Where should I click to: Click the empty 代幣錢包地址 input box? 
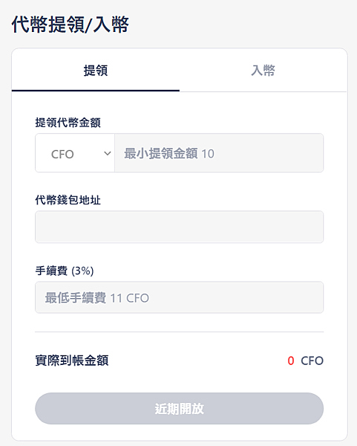tap(179, 227)
